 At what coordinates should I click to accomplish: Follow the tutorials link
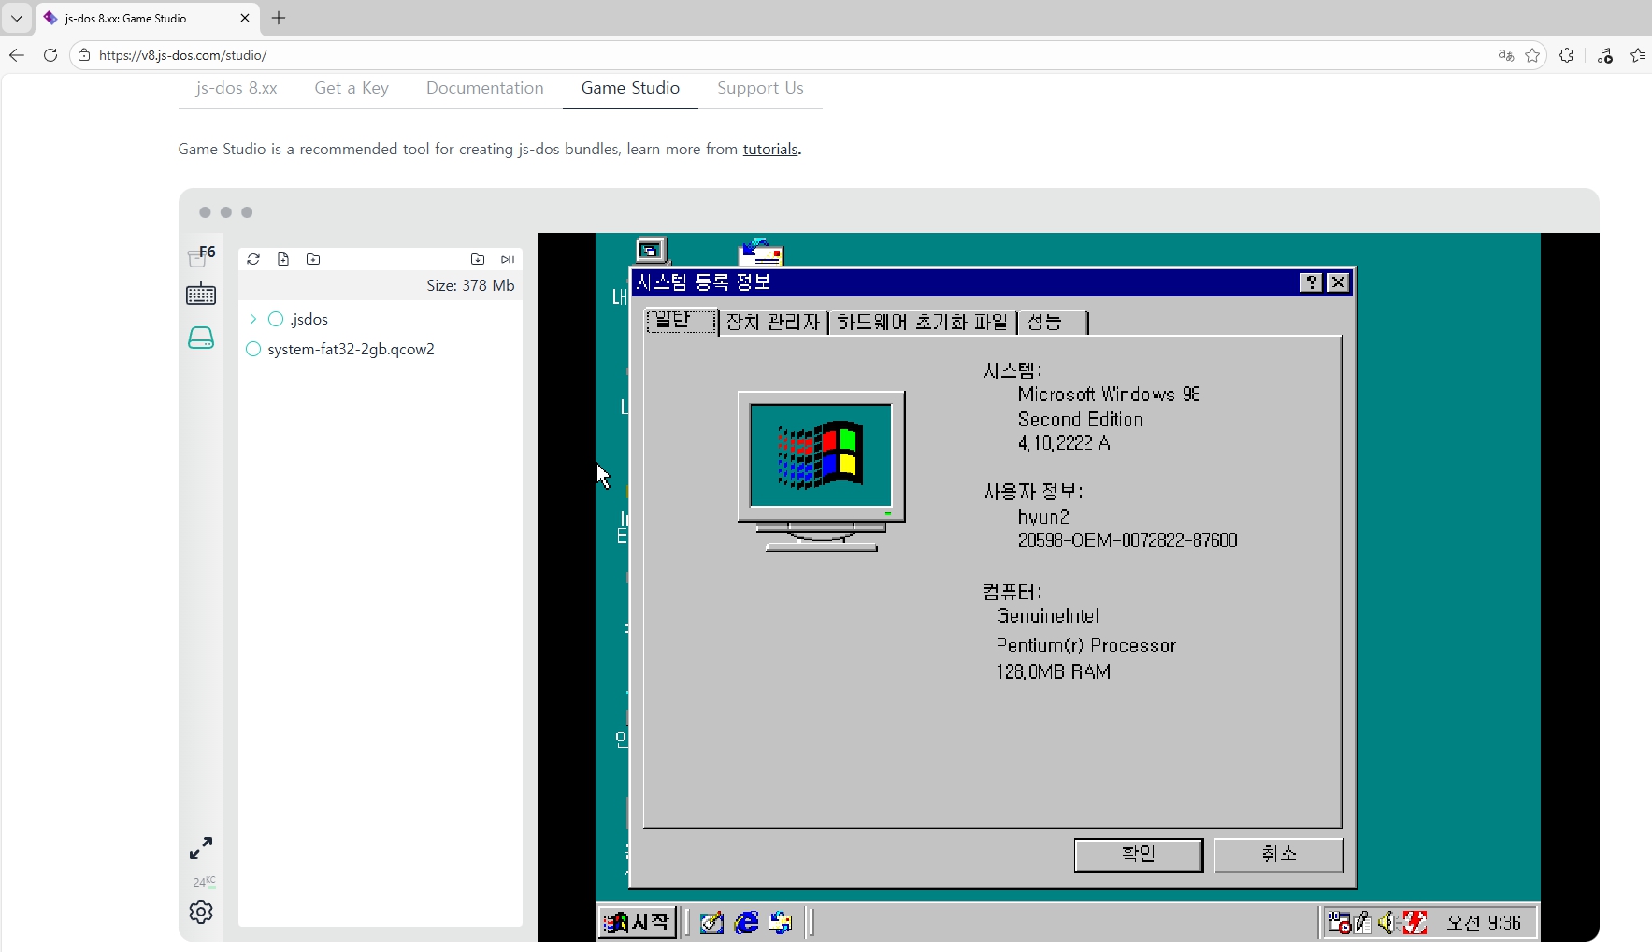tap(769, 150)
